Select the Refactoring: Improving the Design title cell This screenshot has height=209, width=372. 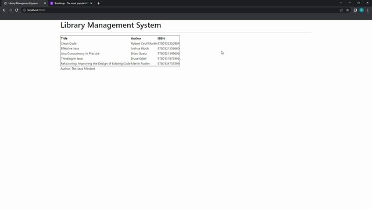pos(96,64)
